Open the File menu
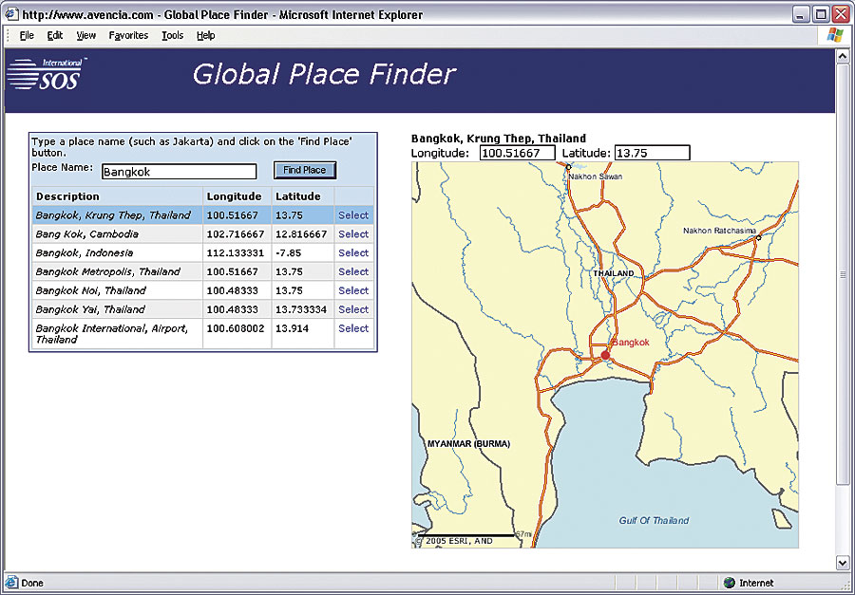The width and height of the screenshot is (855, 595). [x=27, y=35]
